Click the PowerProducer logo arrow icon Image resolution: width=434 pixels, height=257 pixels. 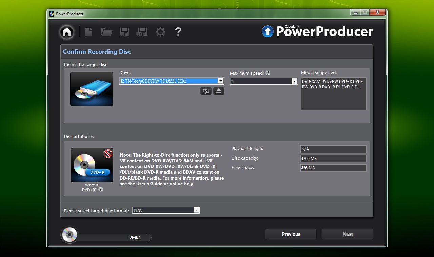[x=268, y=31]
